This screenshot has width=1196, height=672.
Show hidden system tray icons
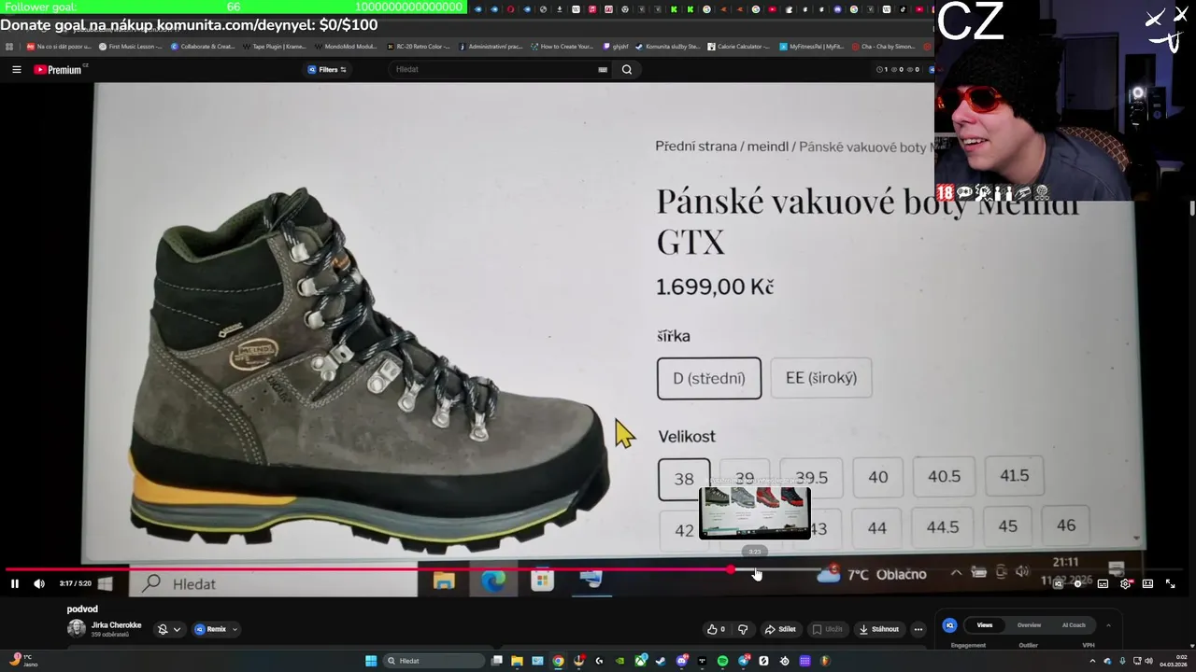coord(1092,661)
